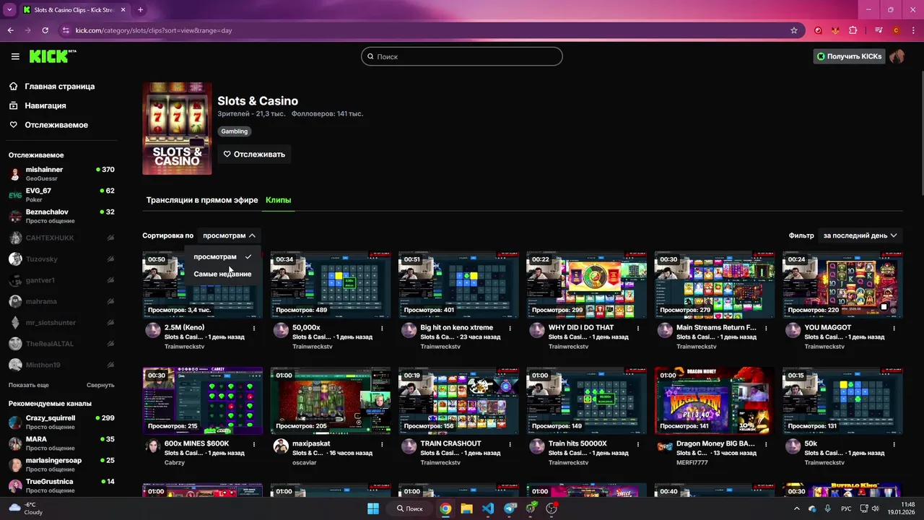Switch the РУС input language indicator
The height and width of the screenshot is (520, 924).
[846, 508]
